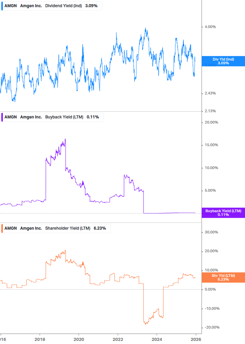Click the 2020 label on the time axis
The width and height of the screenshot is (245, 344).
(79, 340)
